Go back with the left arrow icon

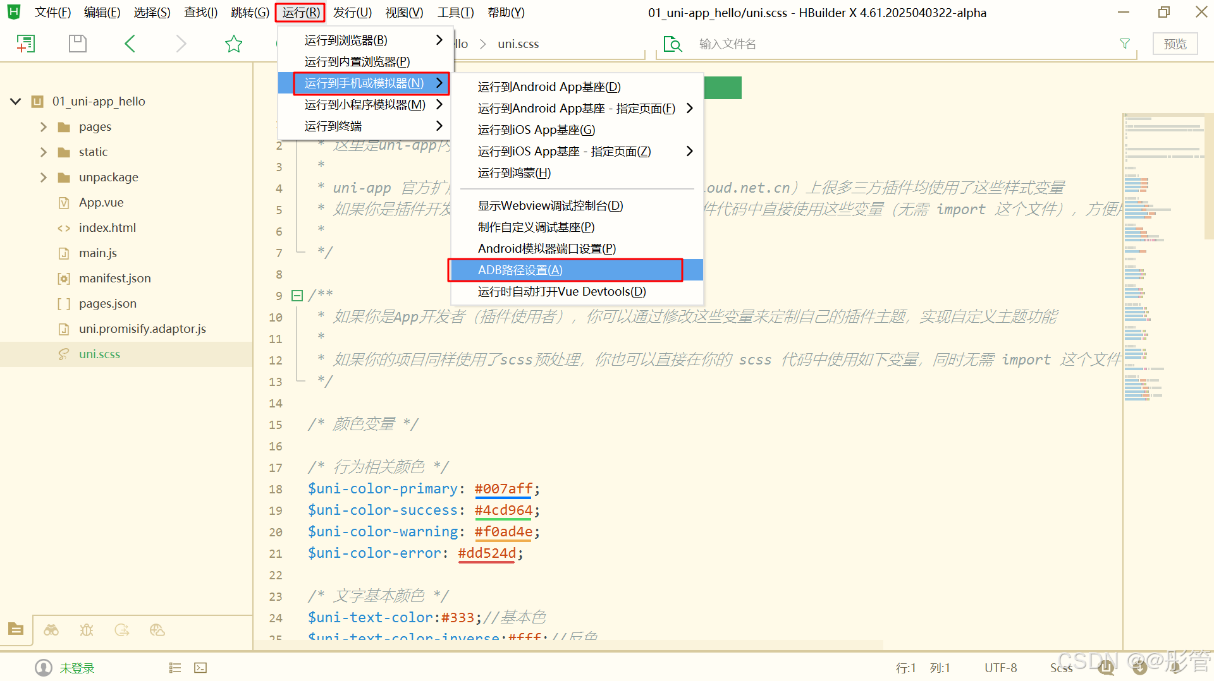pyautogui.click(x=130, y=44)
